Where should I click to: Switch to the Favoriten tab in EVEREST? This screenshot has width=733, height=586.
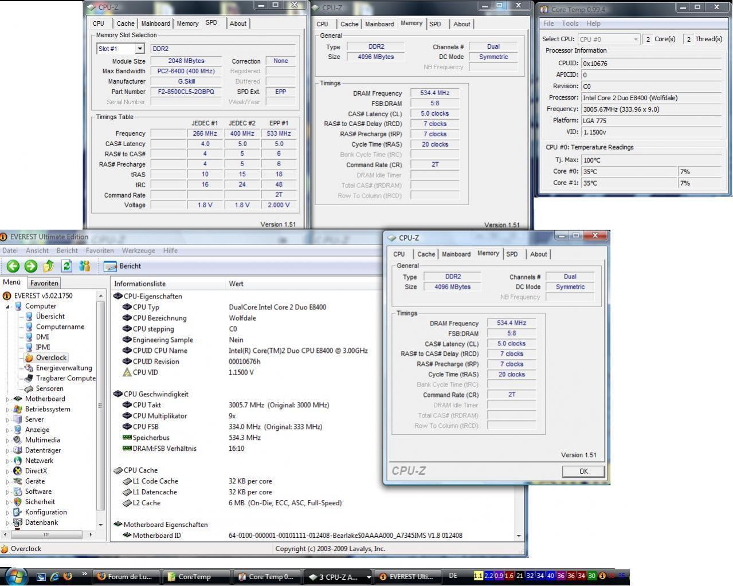pyautogui.click(x=44, y=283)
